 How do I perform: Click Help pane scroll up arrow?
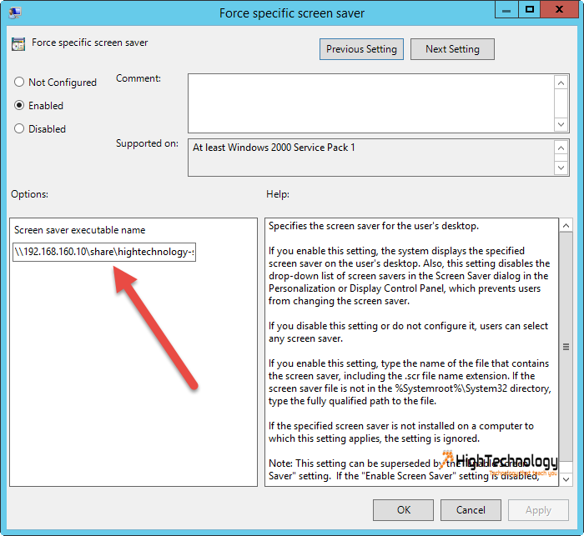[566, 225]
